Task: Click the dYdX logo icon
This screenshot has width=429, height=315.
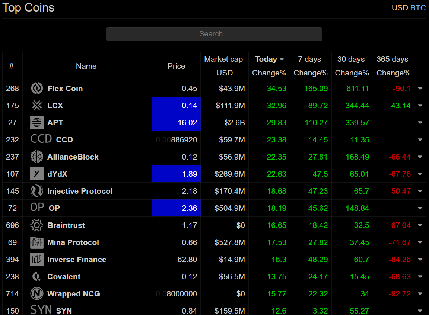Action: [37, 174]
